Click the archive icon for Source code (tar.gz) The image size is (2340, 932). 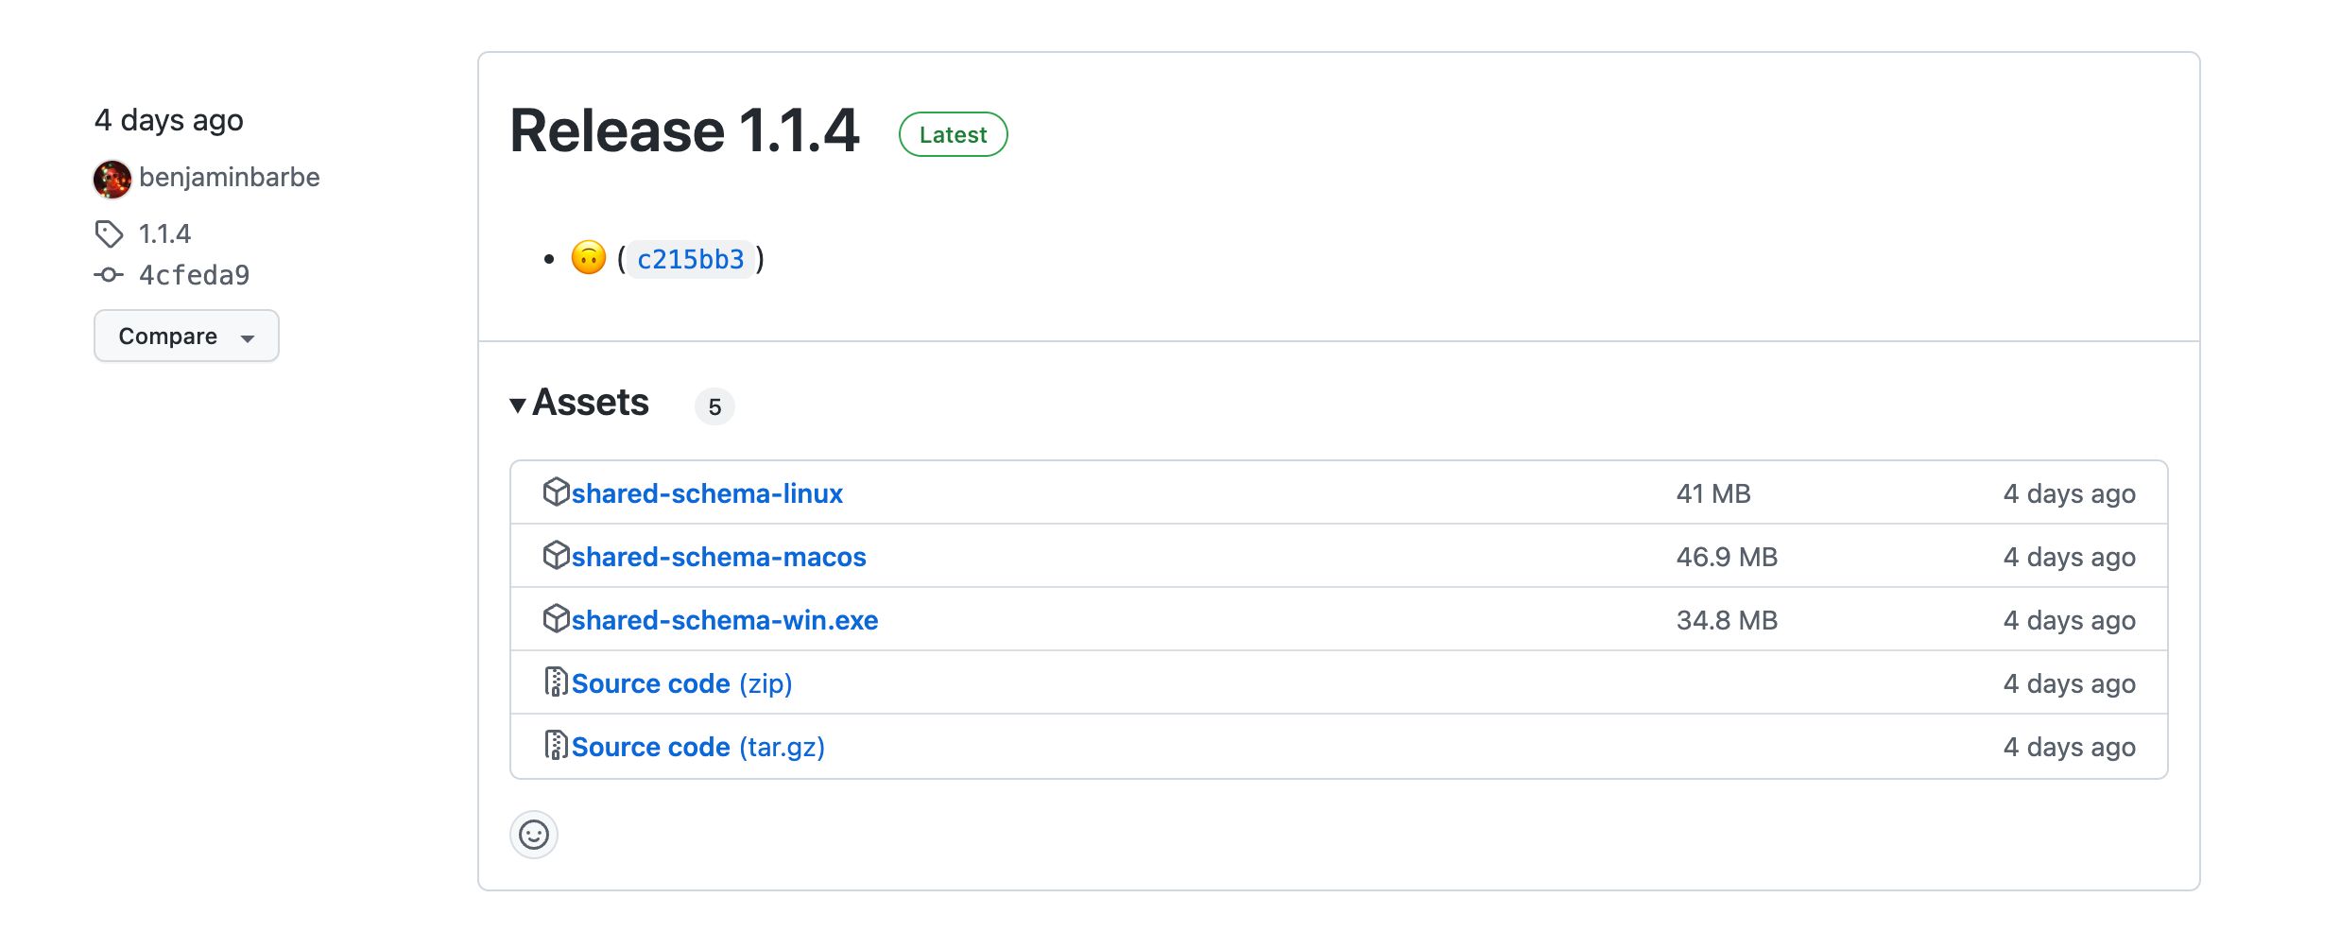(x=556, y=746)
